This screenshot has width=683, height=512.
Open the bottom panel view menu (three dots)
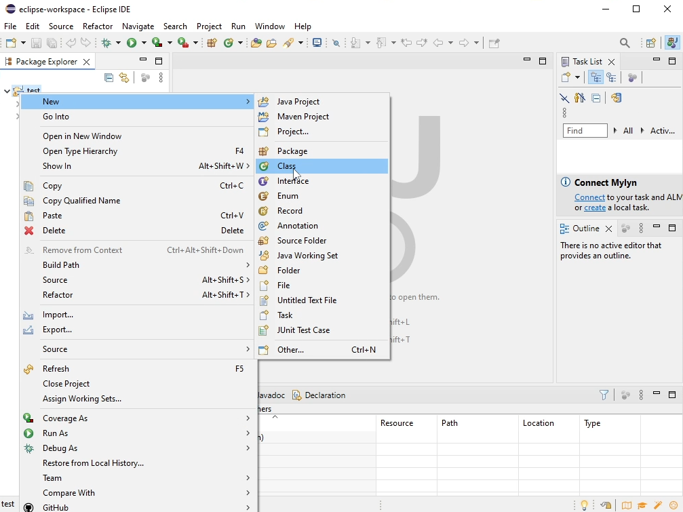[641, 395]
